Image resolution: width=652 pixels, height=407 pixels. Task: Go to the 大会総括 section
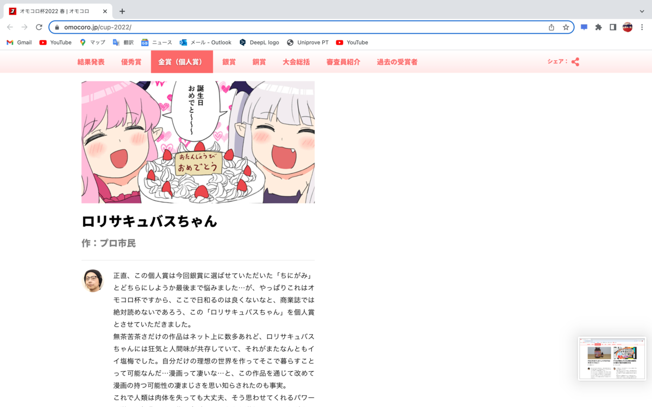pos(296,62)
